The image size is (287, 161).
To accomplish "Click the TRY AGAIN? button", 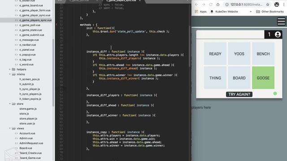I will [x=239, y=94].
